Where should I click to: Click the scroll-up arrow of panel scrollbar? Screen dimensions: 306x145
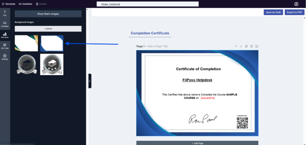point(87,9)
